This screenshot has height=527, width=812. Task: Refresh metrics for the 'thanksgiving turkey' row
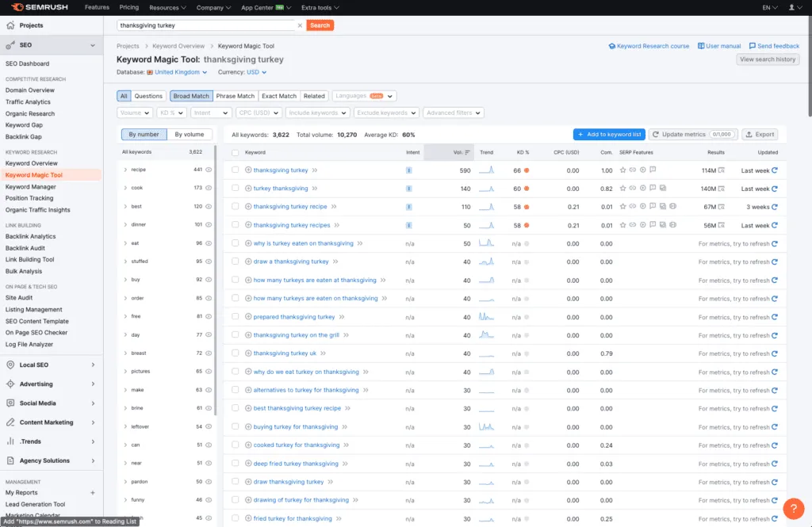[775, 170]
